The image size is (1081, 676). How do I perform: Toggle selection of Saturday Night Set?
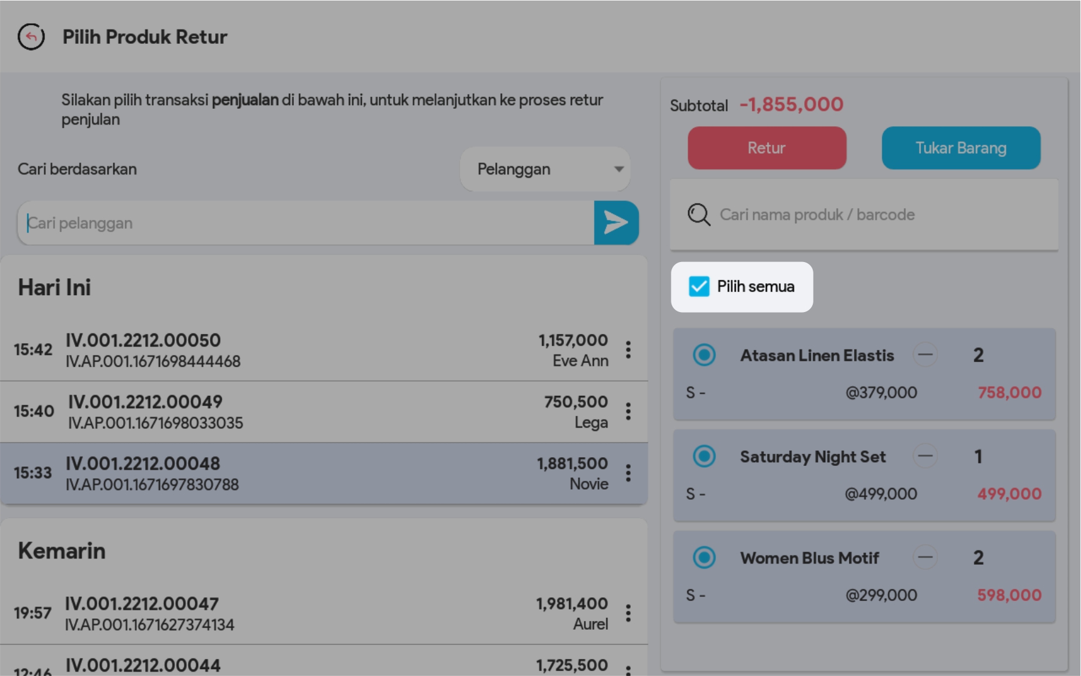coord(704,457)
